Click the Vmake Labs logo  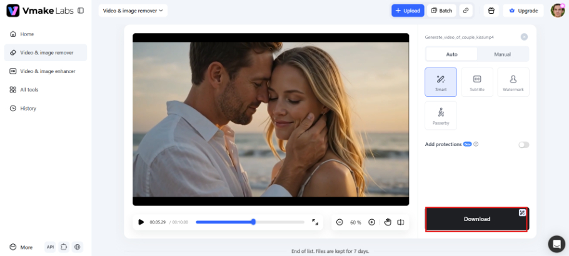[x=40, y=11]
